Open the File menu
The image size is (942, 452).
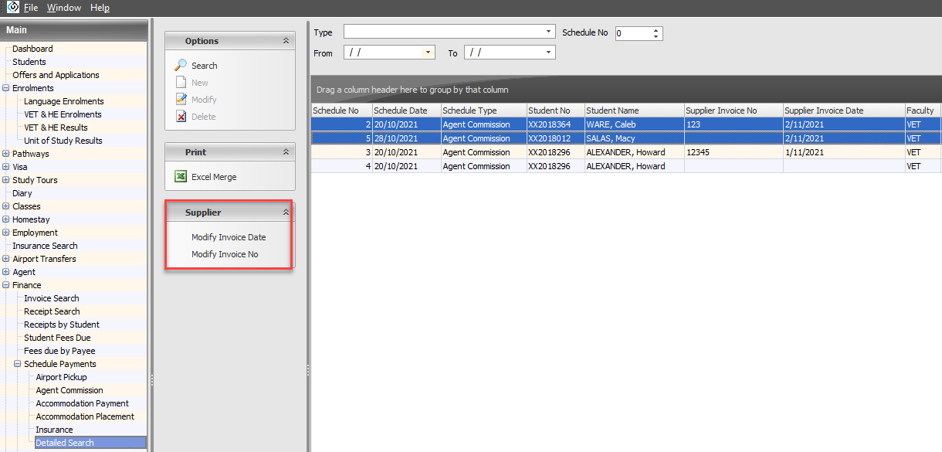[31, 8]
